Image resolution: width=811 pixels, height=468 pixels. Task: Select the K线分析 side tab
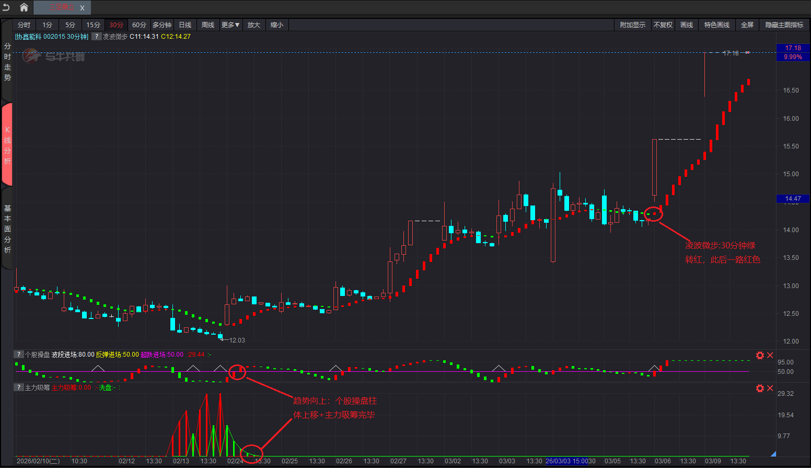point(7,145)
